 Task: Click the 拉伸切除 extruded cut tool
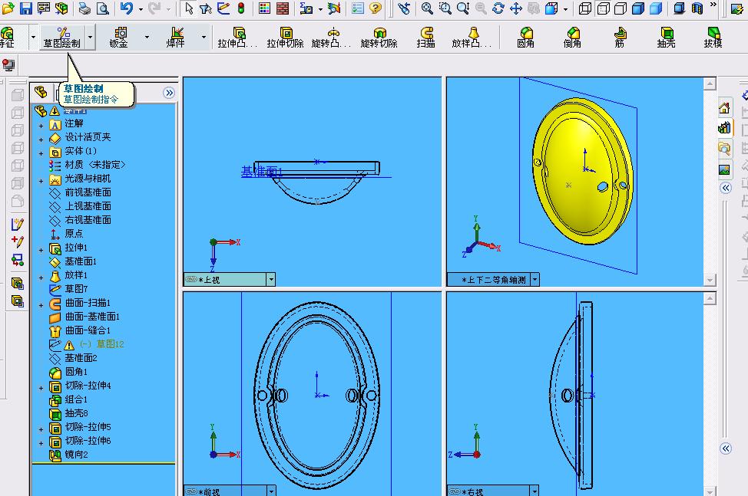pos(285,38)
